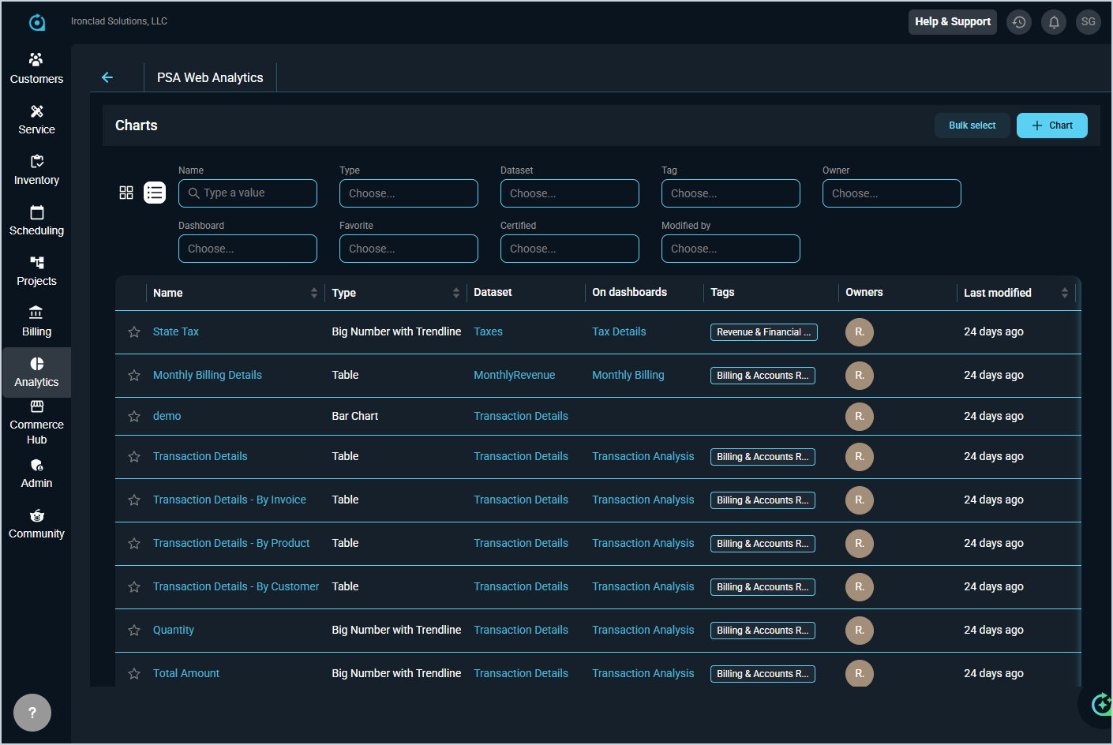
Task: Favorite the State Tax chart star
Action: (134, 332)
